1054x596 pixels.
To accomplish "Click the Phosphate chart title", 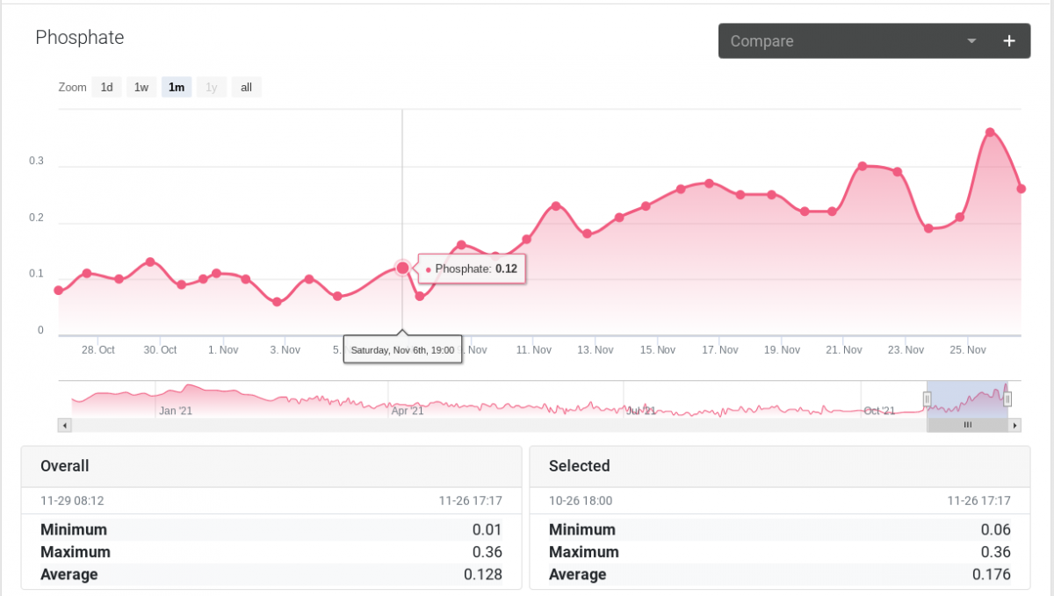I will (80, 38).
